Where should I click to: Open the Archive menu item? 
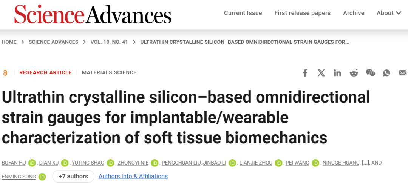354,13
